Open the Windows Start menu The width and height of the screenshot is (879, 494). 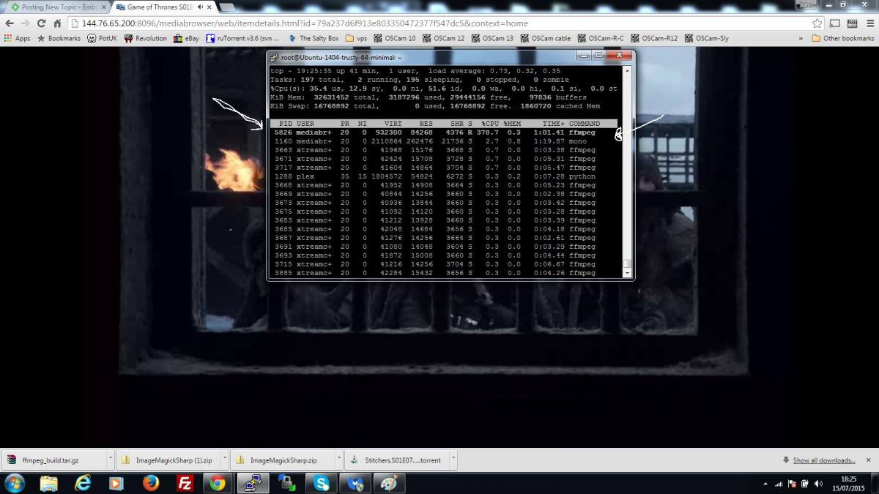(x=14, y=483)
